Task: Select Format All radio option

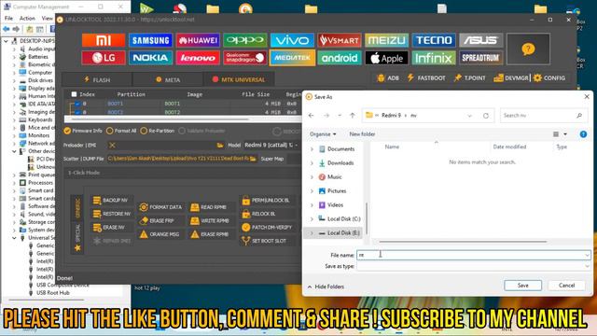Action: click(x=121, y=131)
